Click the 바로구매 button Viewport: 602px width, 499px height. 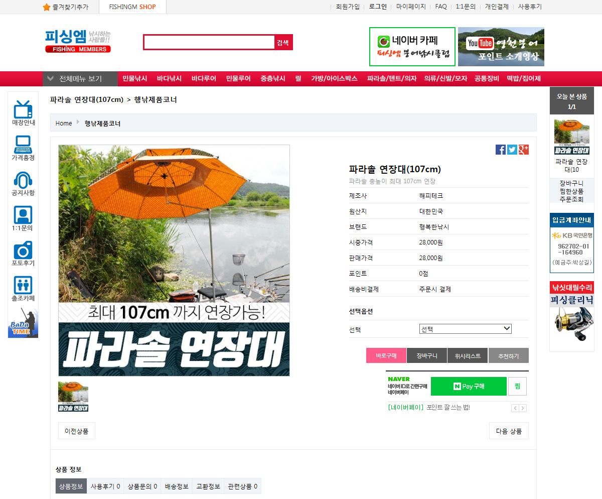coord(386,356)
